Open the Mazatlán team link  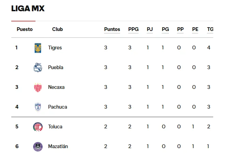58,146
